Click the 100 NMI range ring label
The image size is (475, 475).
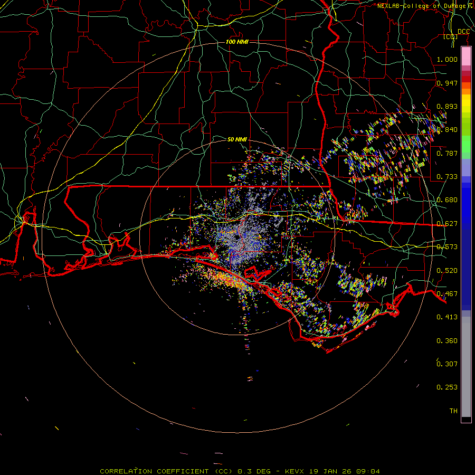237,42
